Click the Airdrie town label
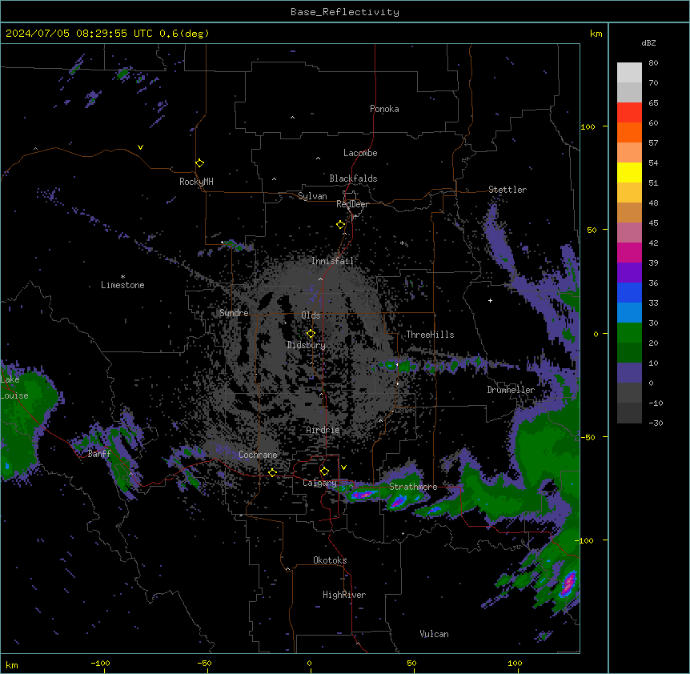 click(323, 430)
